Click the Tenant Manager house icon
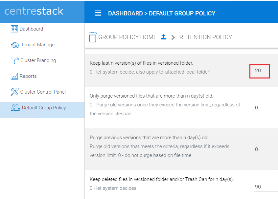Viewport: 278px width, 199px height. click(x=15, y=45)
